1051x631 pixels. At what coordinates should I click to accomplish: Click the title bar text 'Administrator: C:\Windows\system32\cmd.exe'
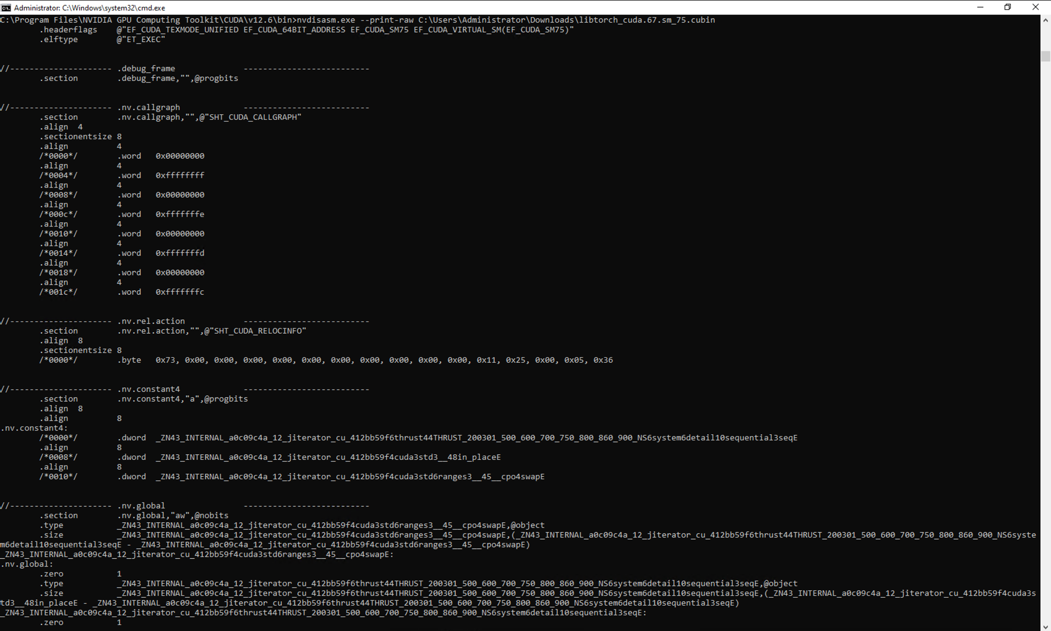(90, 8)
